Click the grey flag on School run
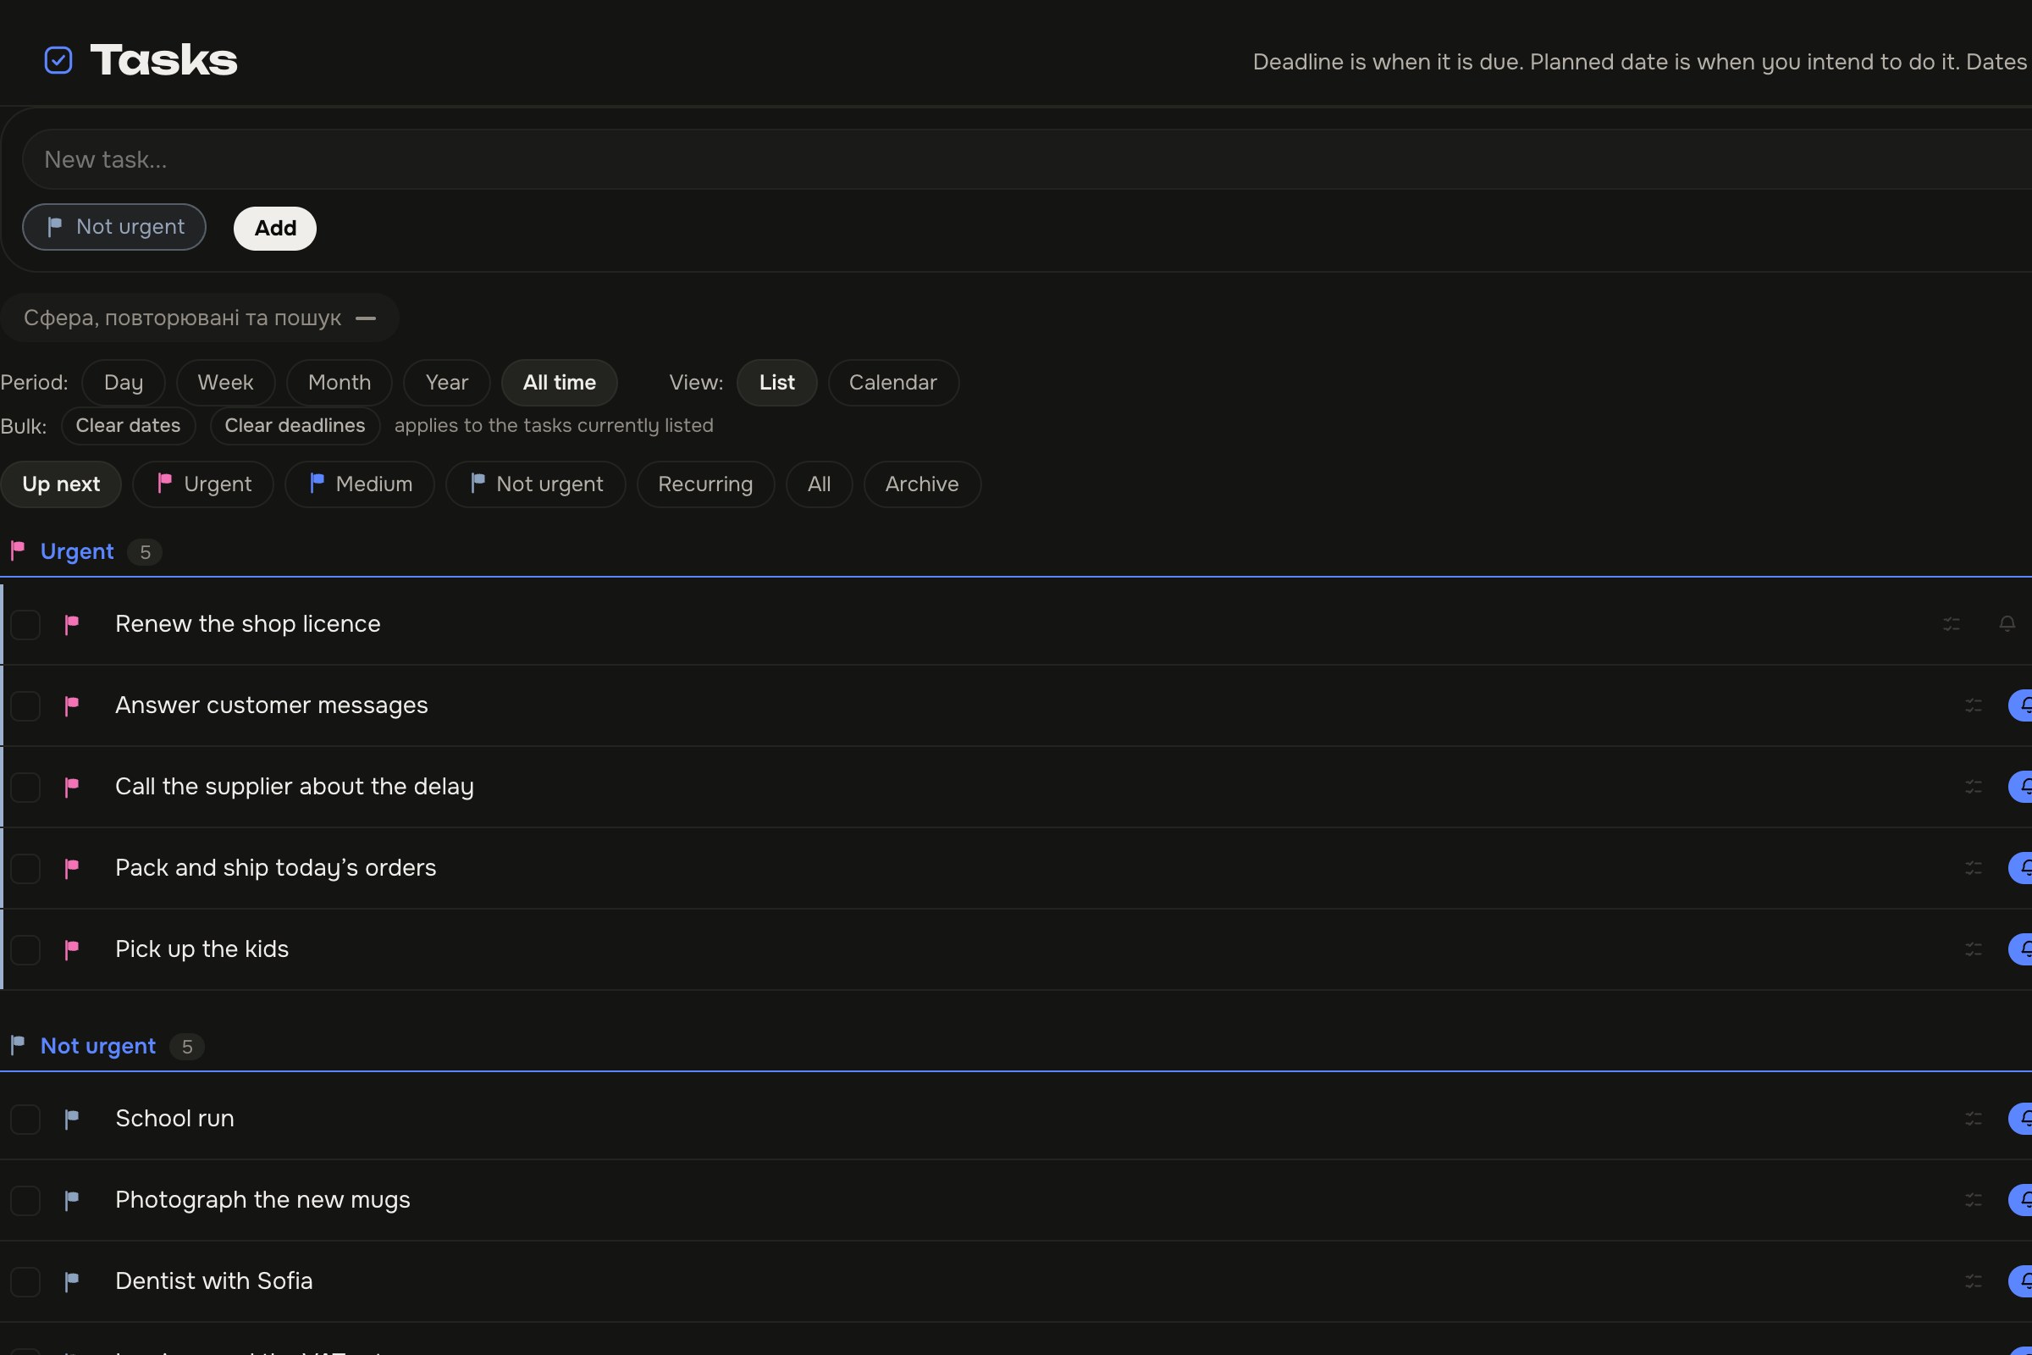2032x1355 pixels. point(72,1119)
